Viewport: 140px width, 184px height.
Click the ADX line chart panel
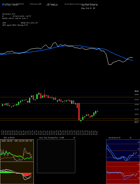pos(17,151)
